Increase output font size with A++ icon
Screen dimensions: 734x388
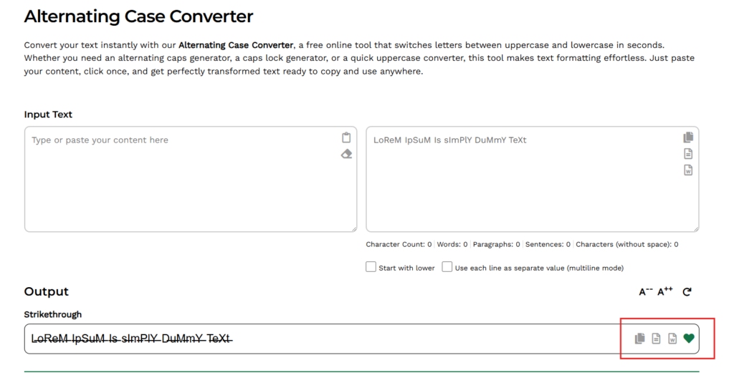[x=664, y=291]
